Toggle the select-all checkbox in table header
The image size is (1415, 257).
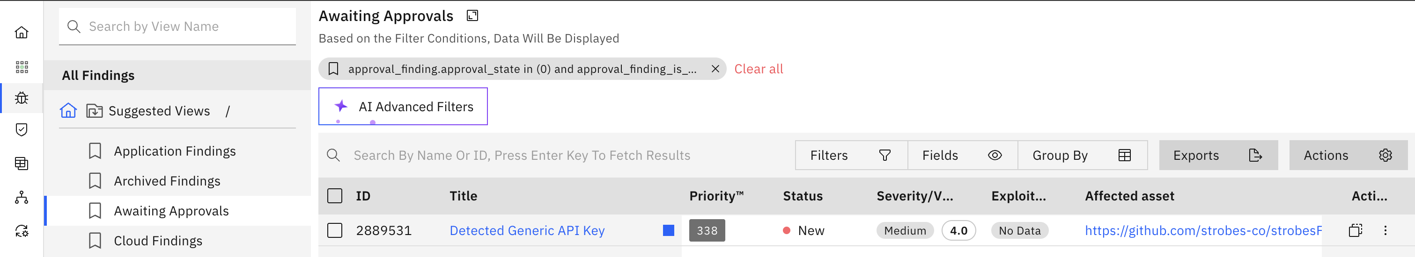pos(334,196)
